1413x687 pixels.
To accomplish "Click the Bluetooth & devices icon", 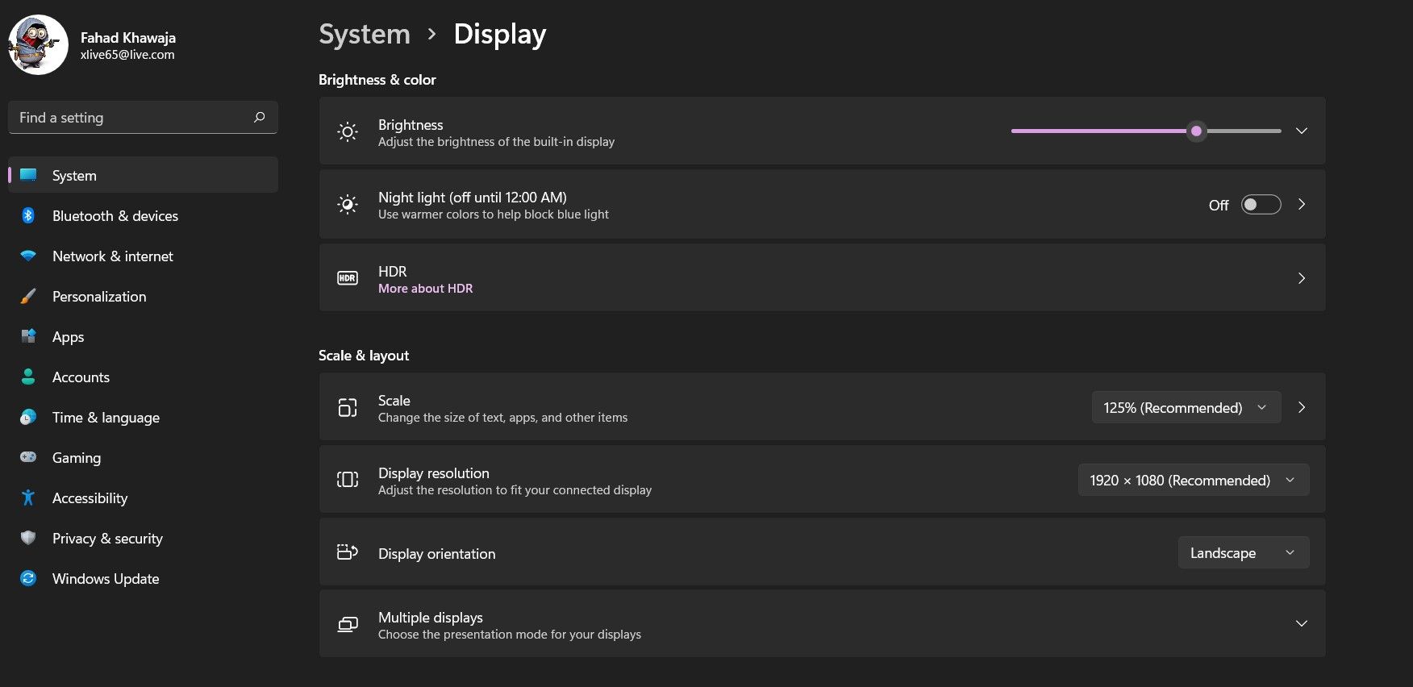I will tap(28, 215).
